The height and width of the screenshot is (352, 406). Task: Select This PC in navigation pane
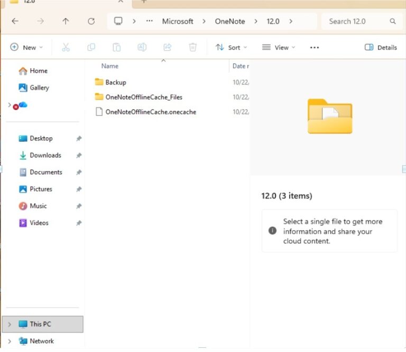click(x=42, y=324)
